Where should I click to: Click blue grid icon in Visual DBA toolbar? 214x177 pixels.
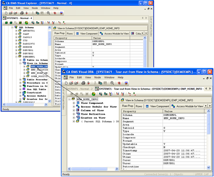pyautogui.click(x=126, y=83)
